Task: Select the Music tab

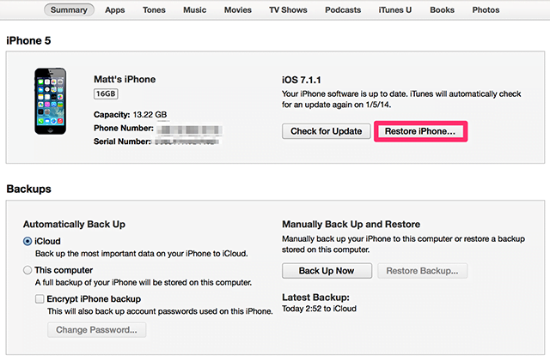Action: (x=195, y=10)
